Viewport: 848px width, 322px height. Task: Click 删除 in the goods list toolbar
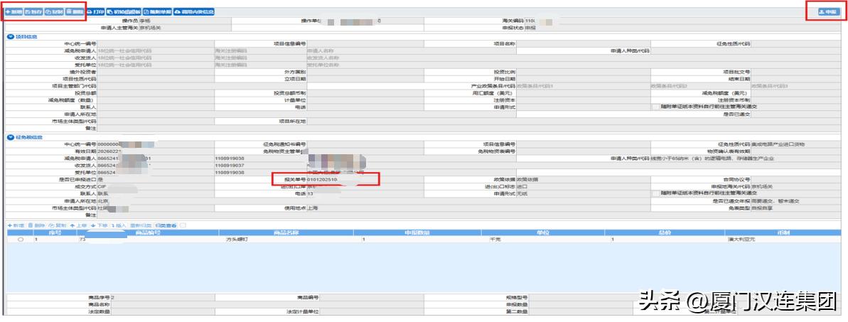click(36, 225)
